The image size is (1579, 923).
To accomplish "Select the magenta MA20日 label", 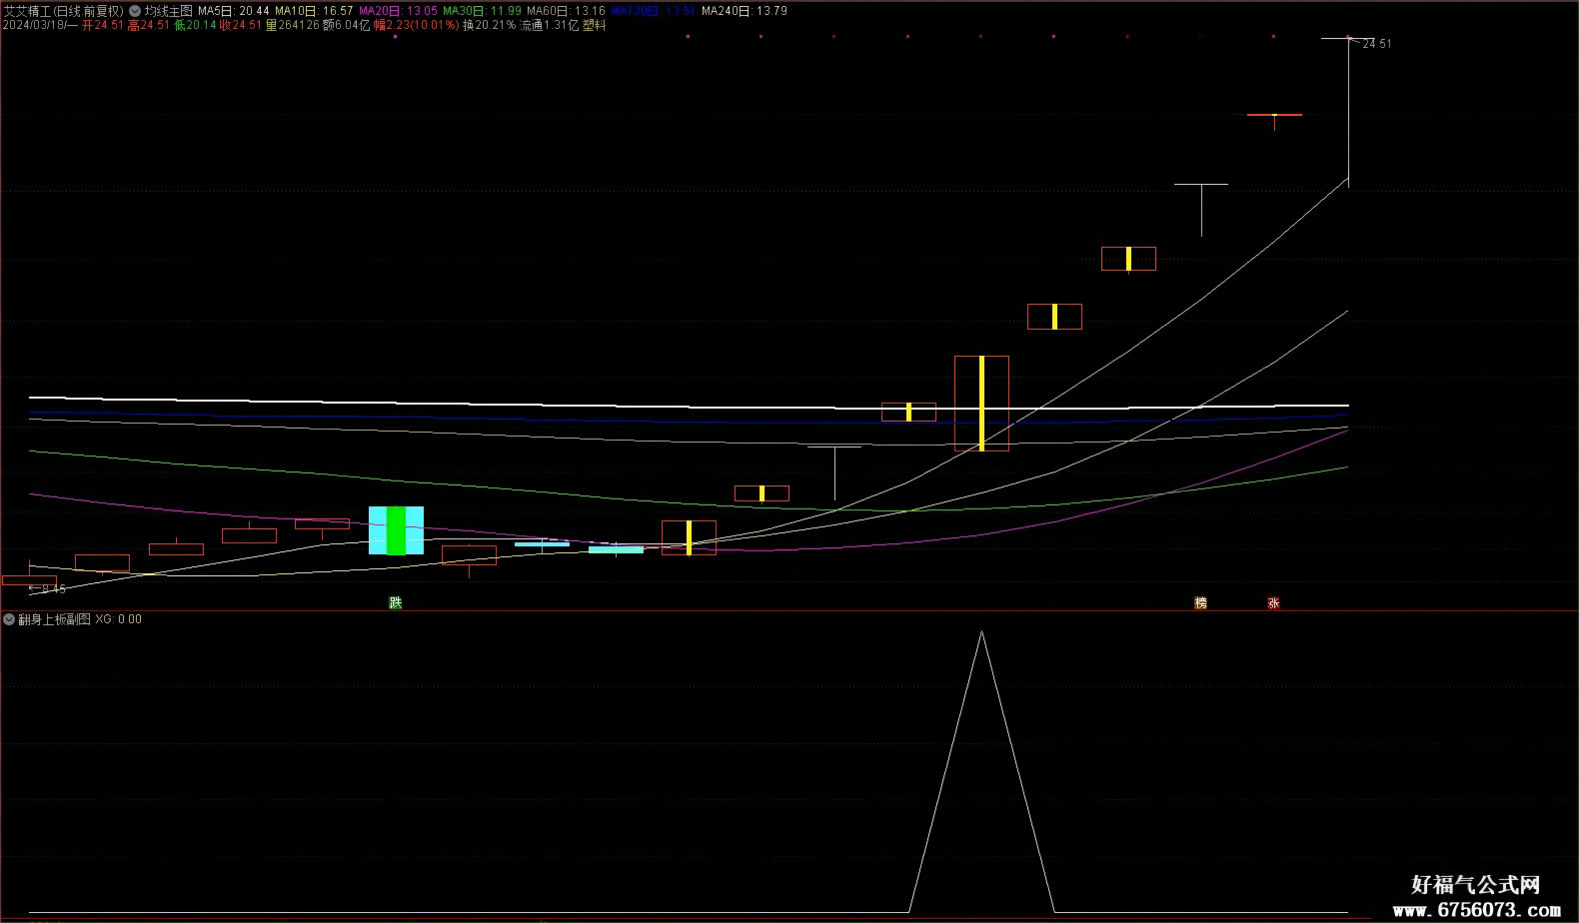I will [398, 11].
